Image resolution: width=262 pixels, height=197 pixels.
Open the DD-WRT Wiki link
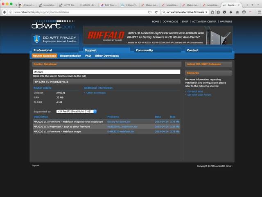195,92
